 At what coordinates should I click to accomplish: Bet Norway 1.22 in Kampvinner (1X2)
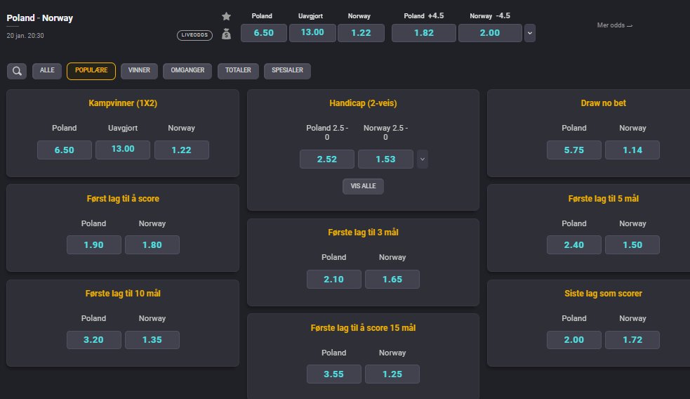point(181,150)
